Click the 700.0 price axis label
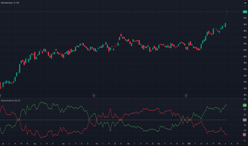This screenshot has width=248, height=146. pos(245,89)
